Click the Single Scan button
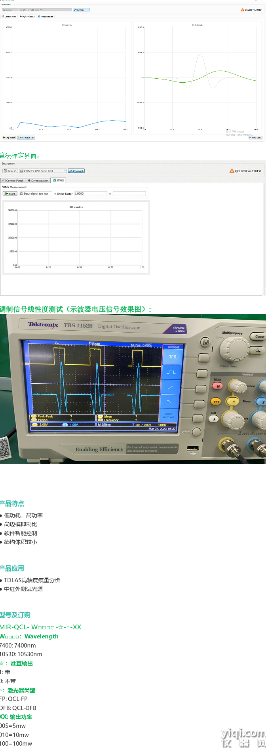The height and width of the screenshot is (748, 266). (9, 138)
